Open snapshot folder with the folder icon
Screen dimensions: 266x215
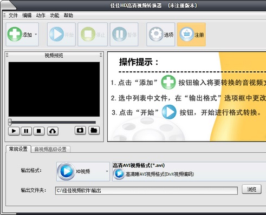94,130
